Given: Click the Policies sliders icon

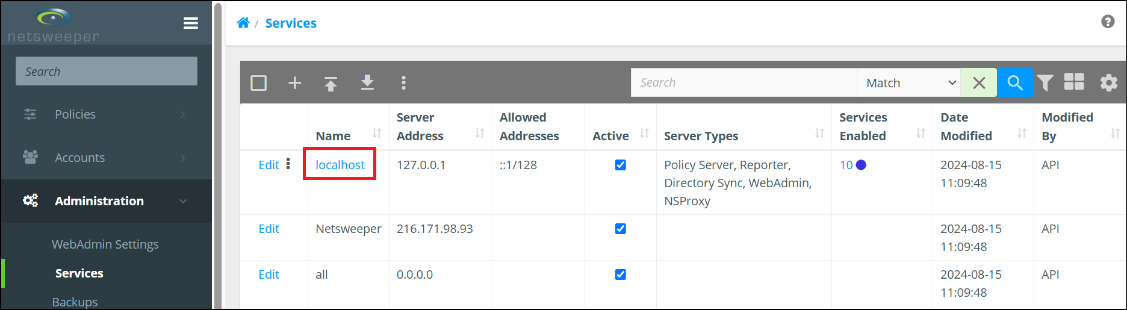Looking at the screenshot, I should point(30,114).
